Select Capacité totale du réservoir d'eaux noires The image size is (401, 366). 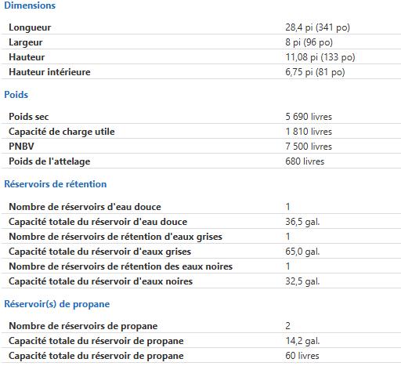[x=100, y=281]
